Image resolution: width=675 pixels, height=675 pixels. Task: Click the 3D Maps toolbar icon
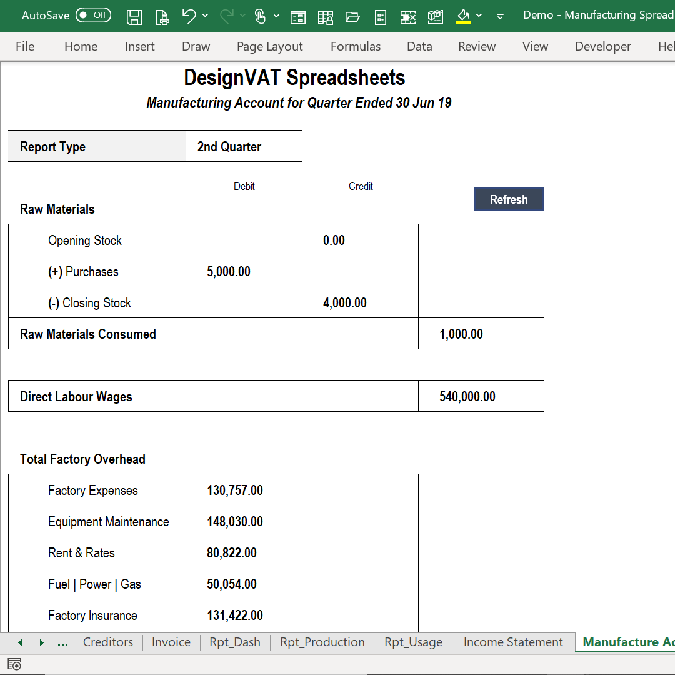(x=436, y=16)
